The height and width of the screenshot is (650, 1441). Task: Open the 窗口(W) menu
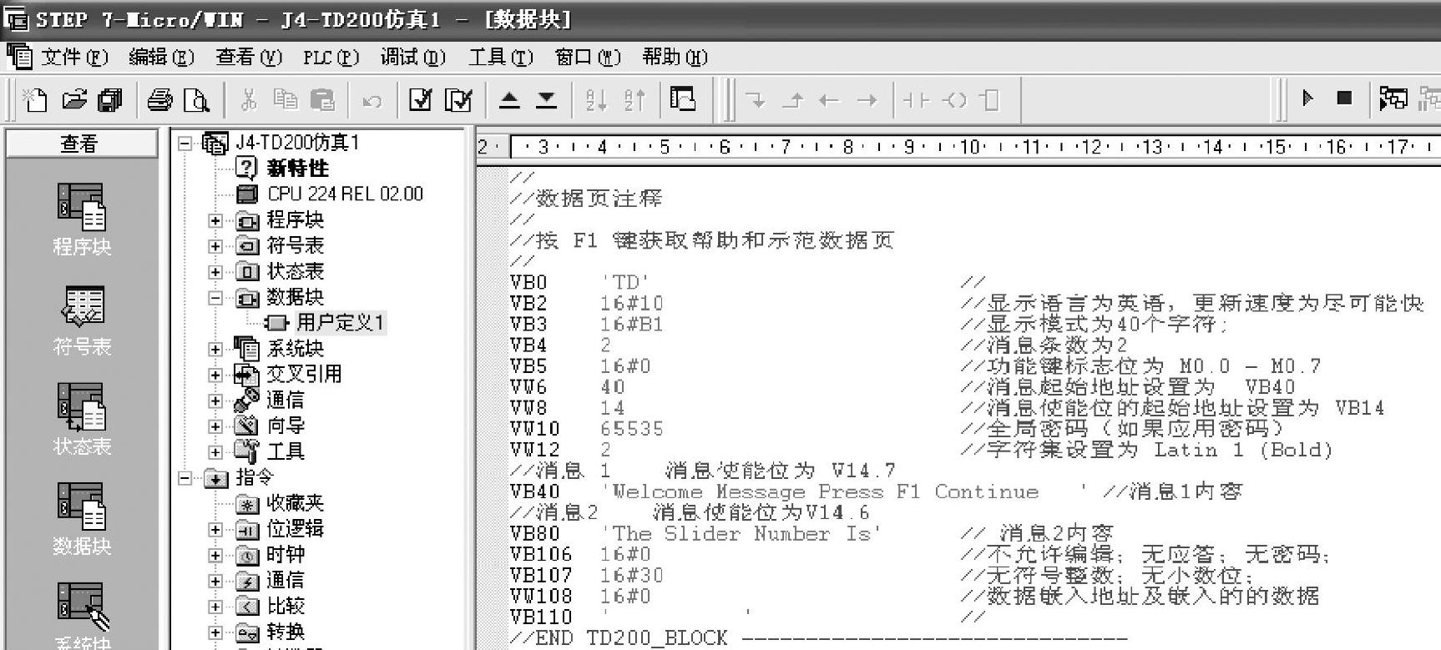pos(588,57)
